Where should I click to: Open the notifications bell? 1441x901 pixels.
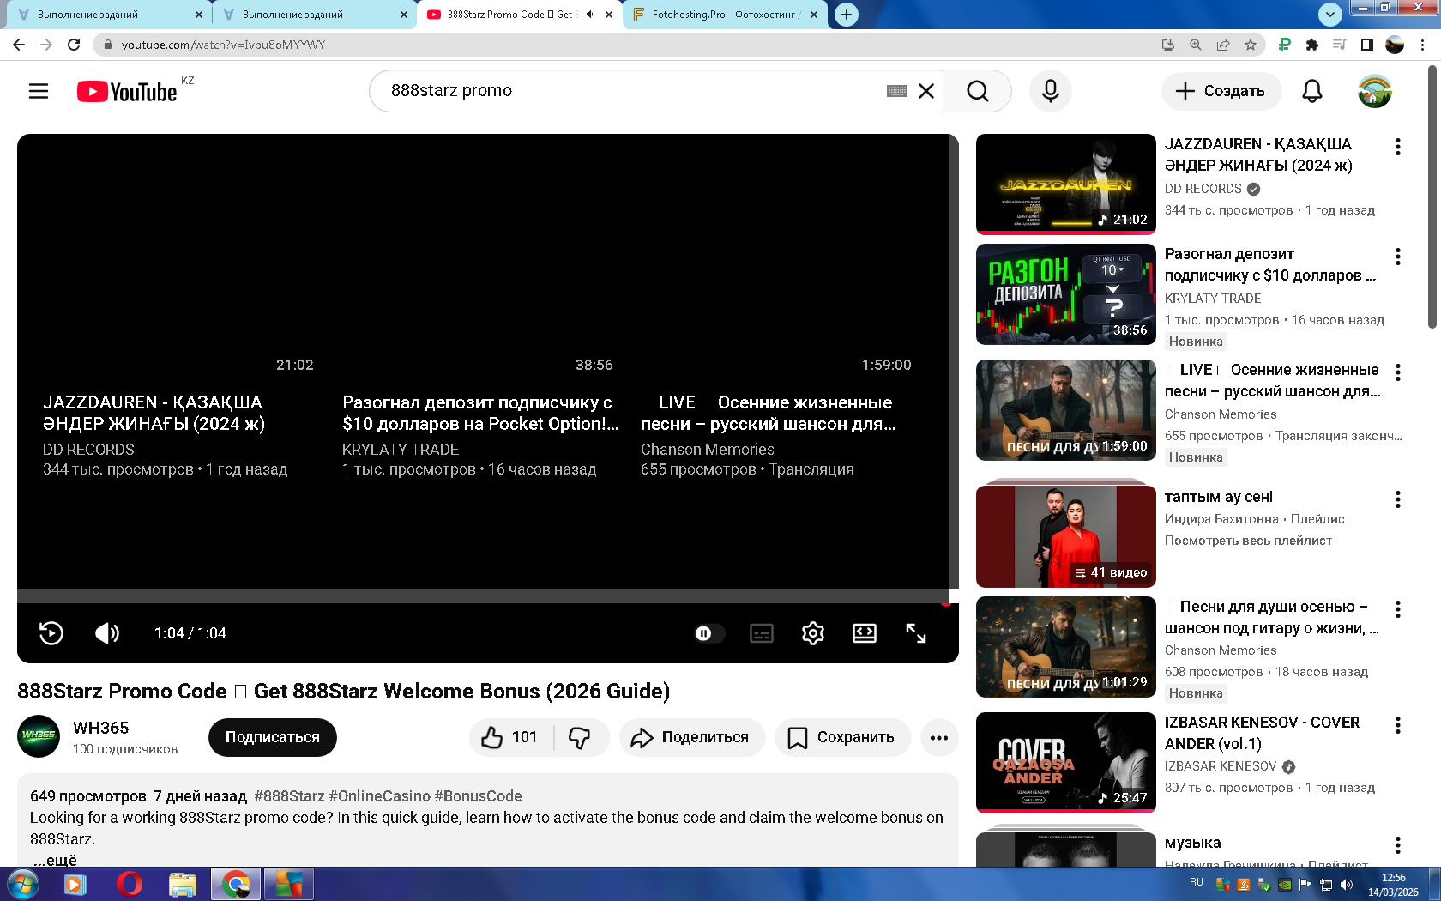(1311, 91)
